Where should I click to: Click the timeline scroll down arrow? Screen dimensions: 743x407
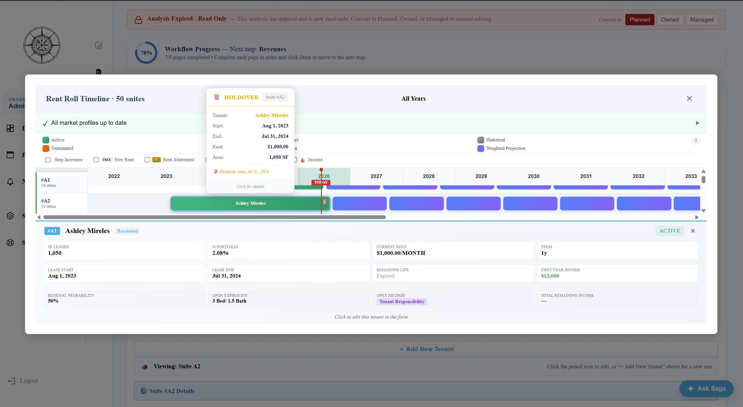pos(703,211)
